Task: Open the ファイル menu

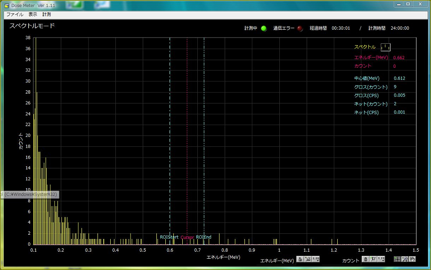Action: coord(15,15)
